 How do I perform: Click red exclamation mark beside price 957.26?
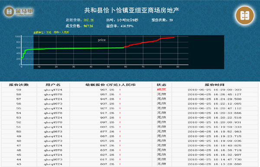(x=120, y=94)
